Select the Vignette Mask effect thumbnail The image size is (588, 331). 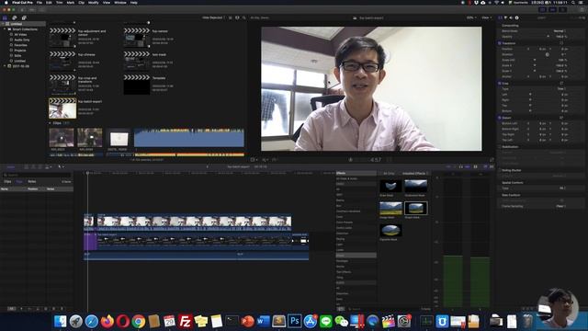(390, 231)
